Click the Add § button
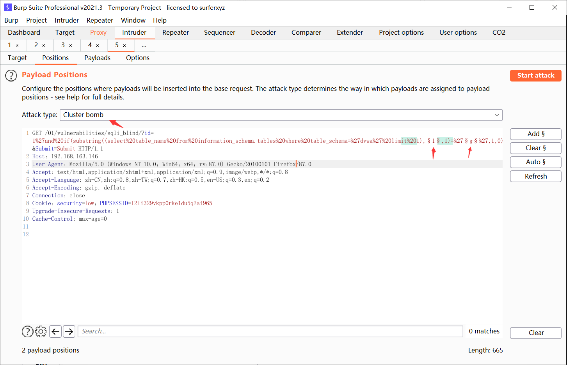Image resolution: width=567 pixels, height=365 pixels. (536, 134)
